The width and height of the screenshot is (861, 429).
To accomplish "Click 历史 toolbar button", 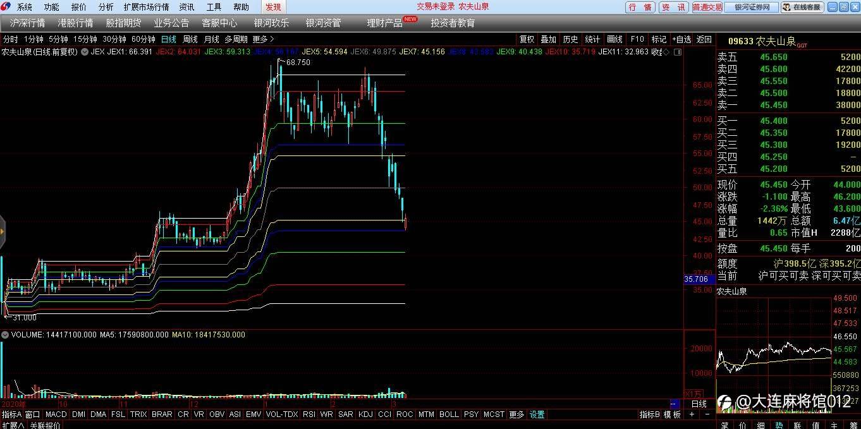I will (x=570, y=39).
